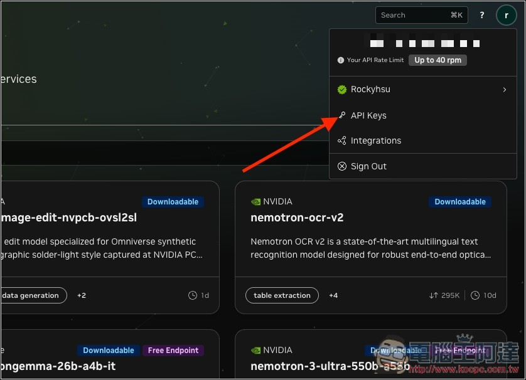Click "Your API Rate Limit" label
This screenshot has width=526, height=380.
point(375,60)
